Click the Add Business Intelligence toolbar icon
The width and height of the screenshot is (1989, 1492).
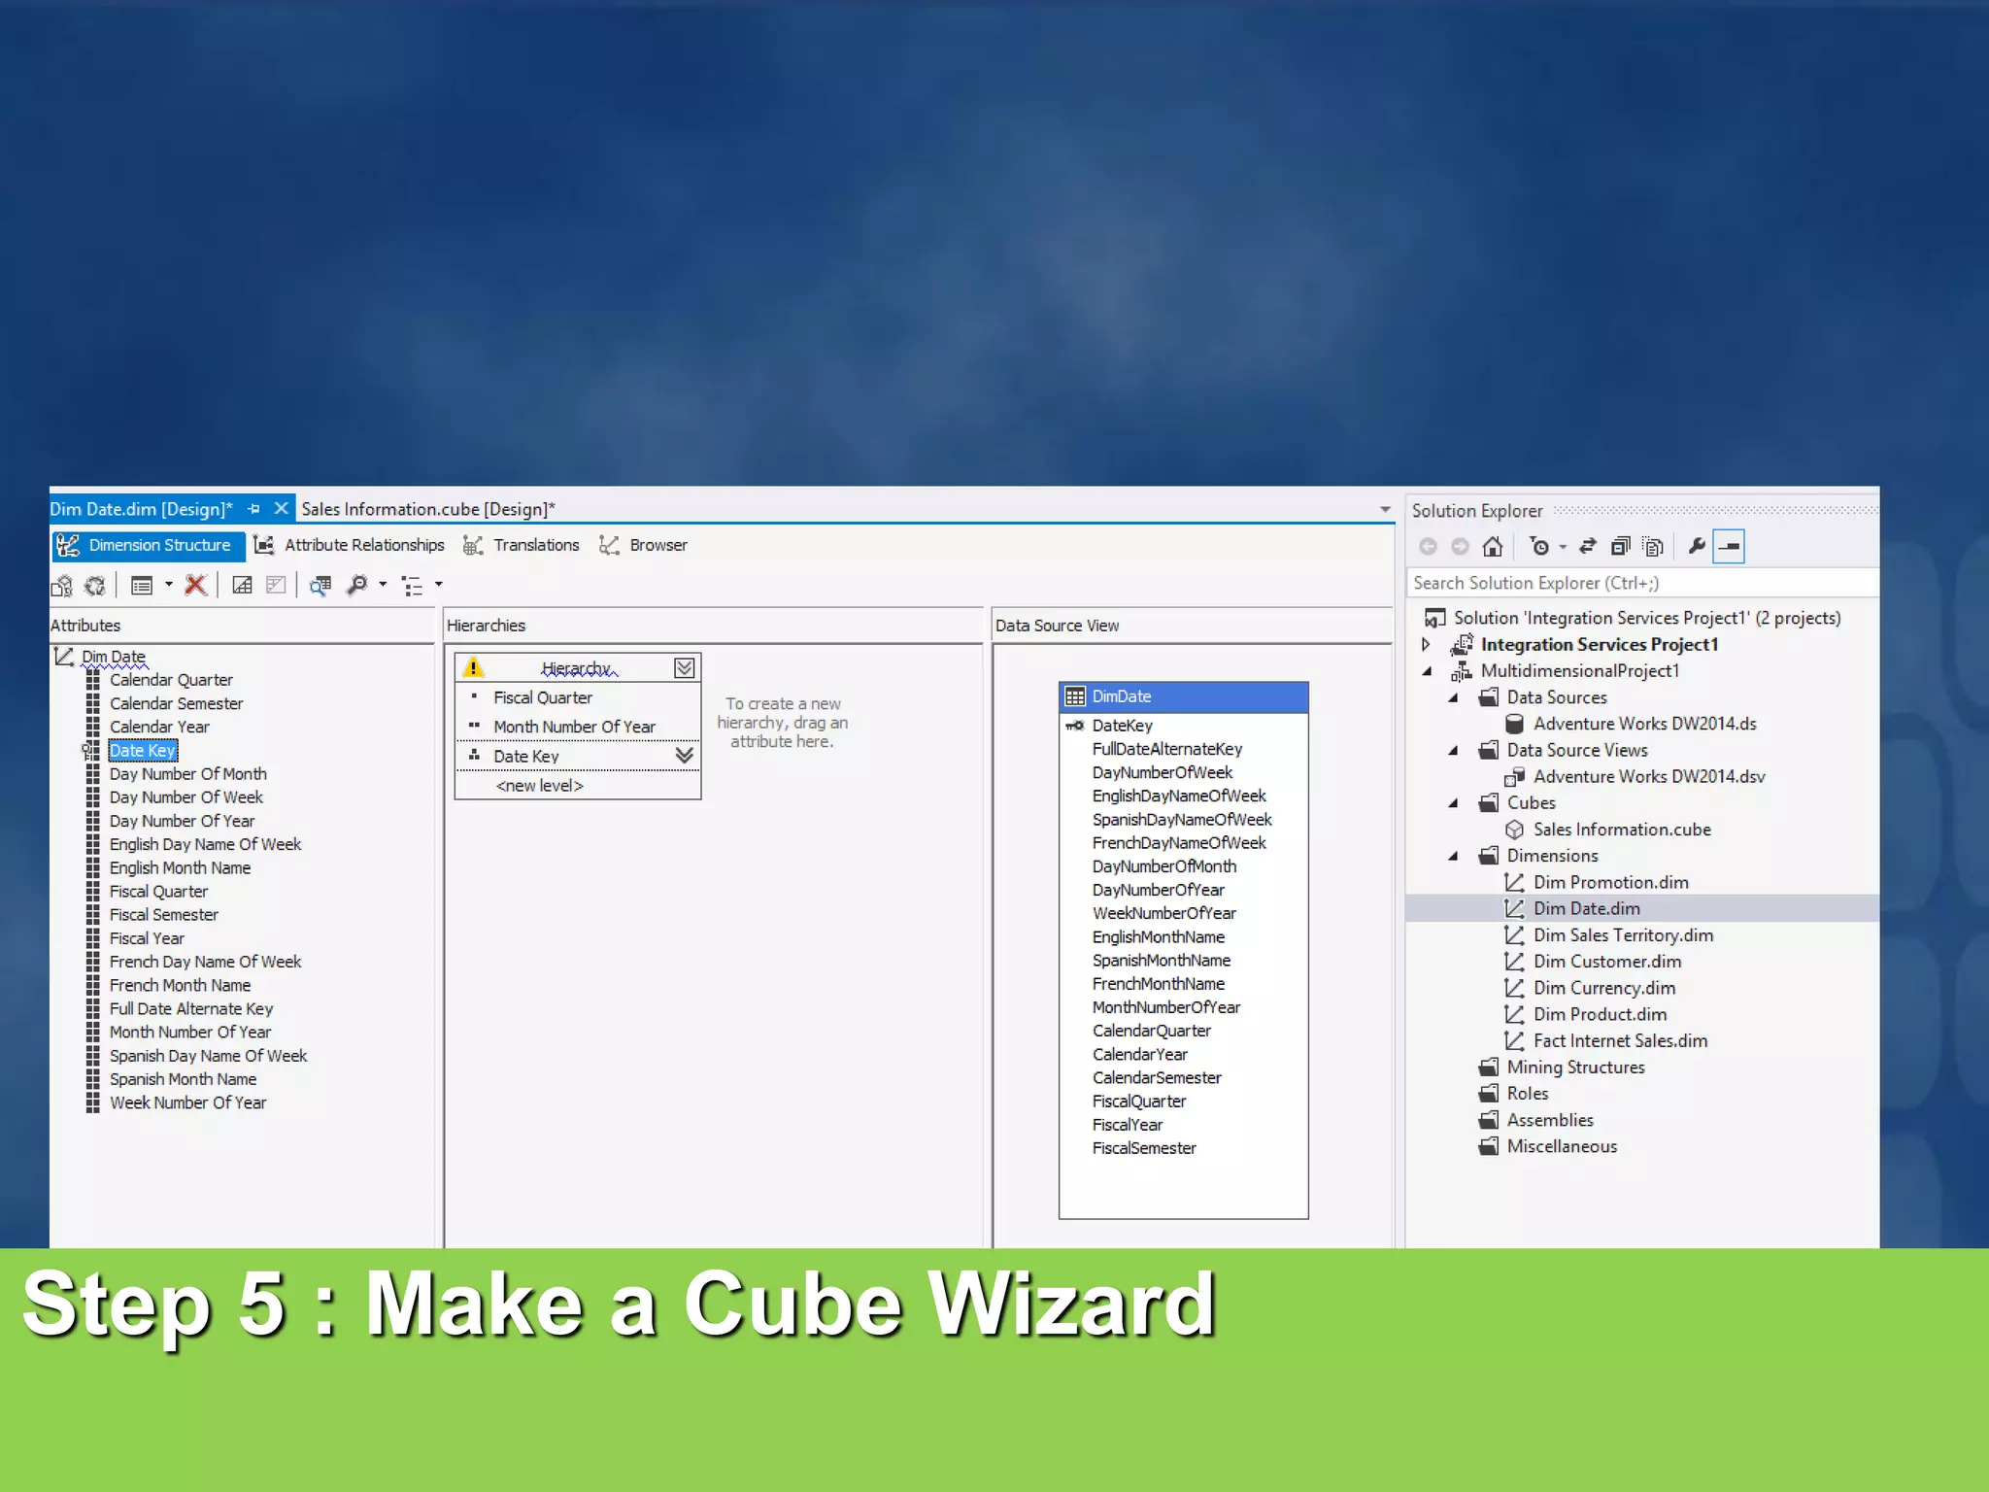click(62, 585)
